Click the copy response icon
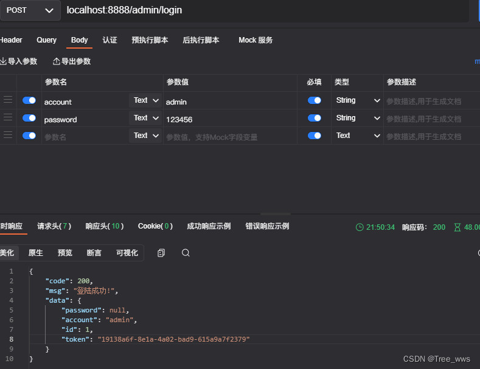The image size is (480, 369). [161, 253]
